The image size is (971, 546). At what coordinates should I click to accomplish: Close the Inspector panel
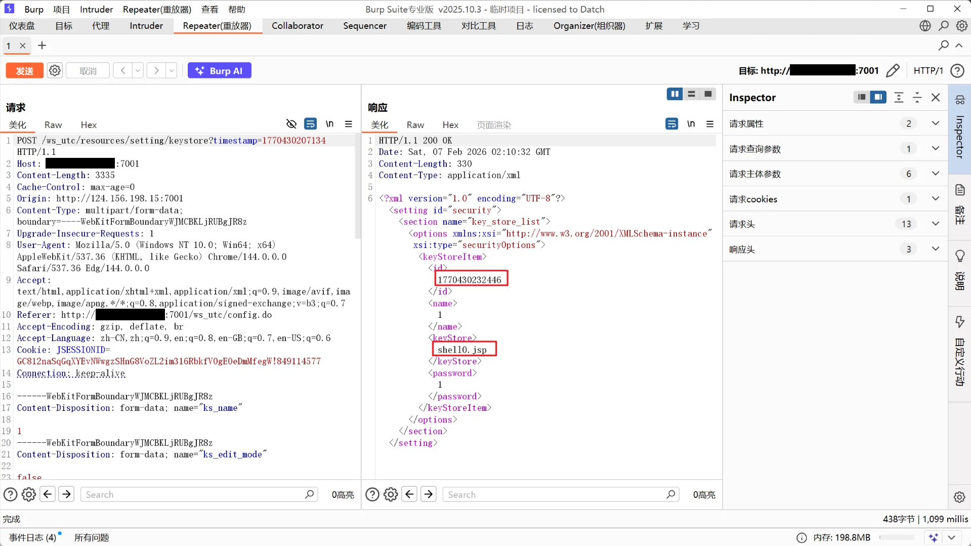(936, 97)
